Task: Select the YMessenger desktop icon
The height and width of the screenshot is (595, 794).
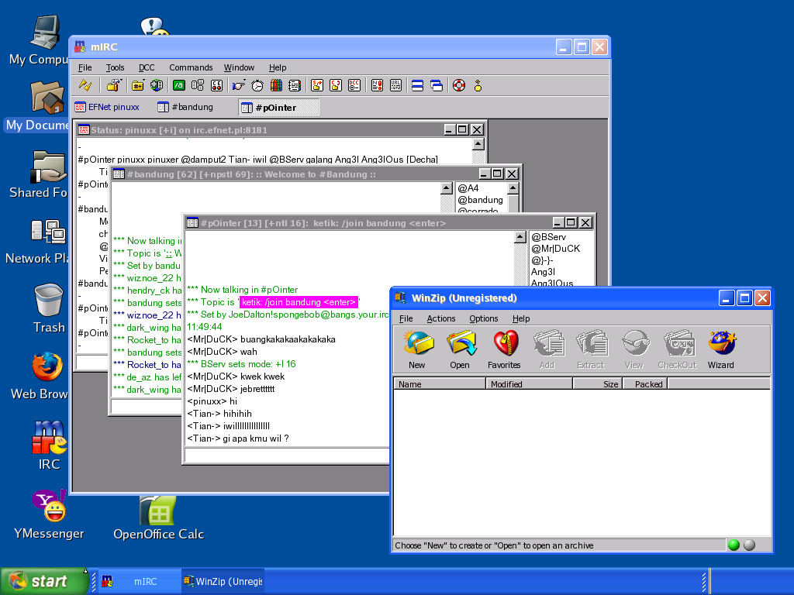Action: tap(49, 515)
